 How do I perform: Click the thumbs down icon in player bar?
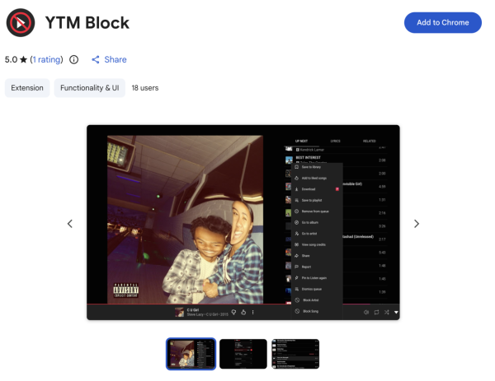233,312
